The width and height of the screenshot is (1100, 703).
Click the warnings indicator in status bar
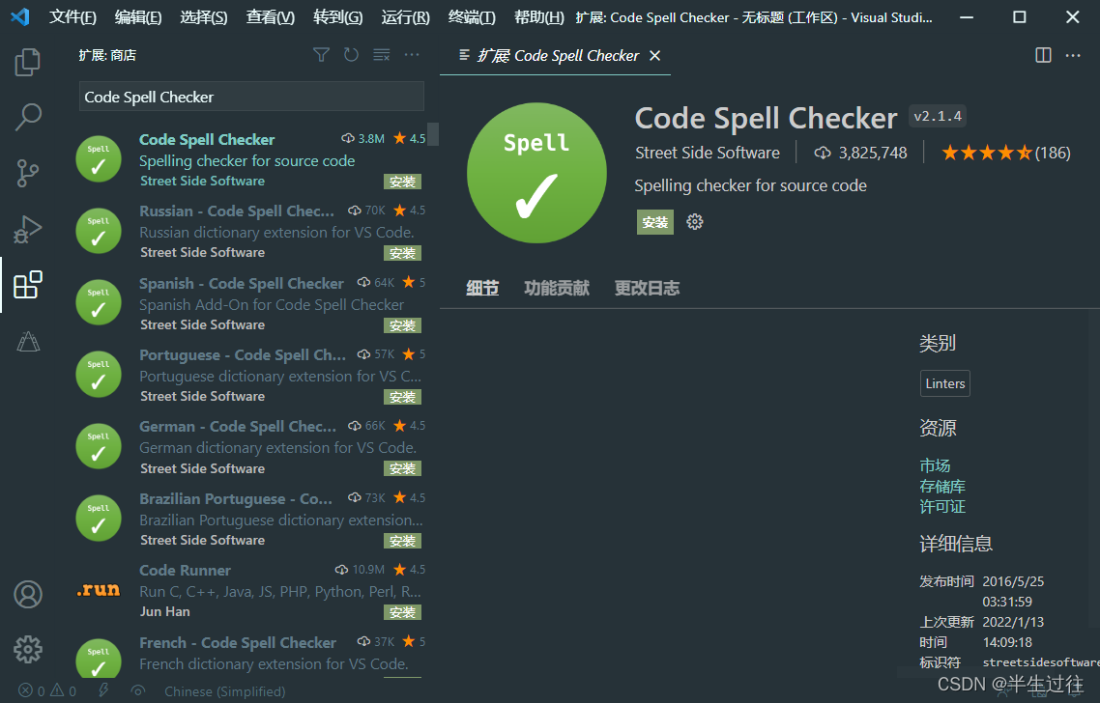63,691
